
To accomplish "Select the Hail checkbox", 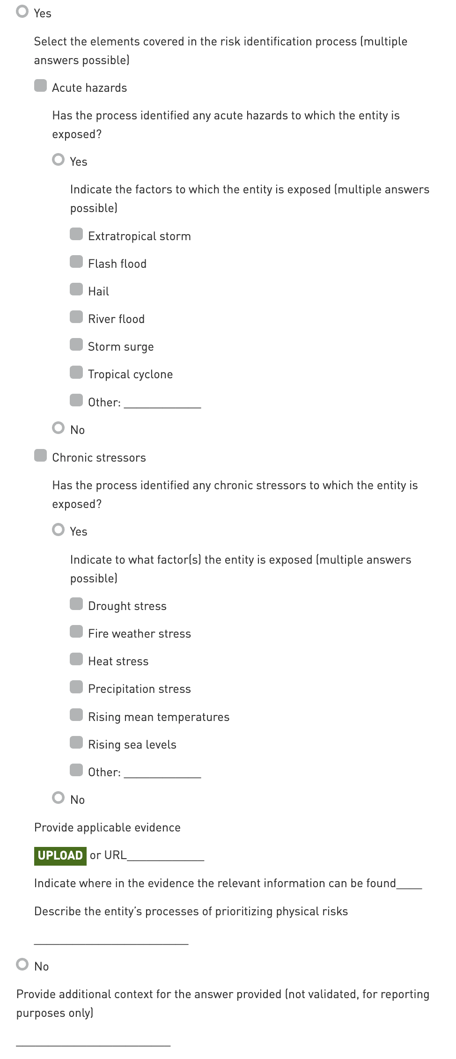I will pos(76,289).
